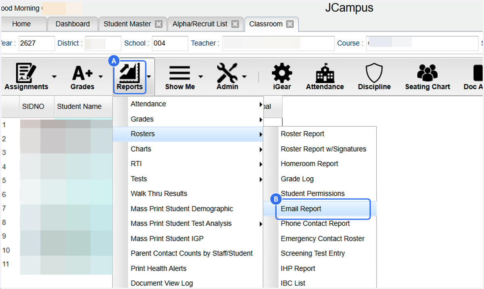The image size is (484, 289).
Task: Expand the Tests submenu
Action: (261, 179)
